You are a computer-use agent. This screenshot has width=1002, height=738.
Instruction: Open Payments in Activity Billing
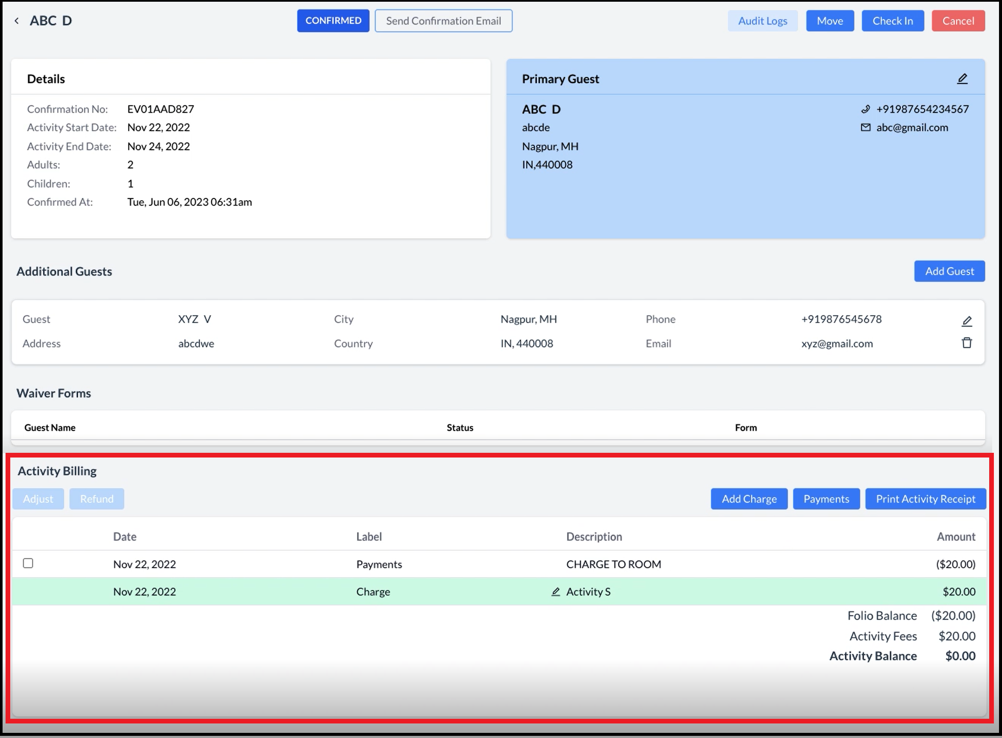pos(826,499)
